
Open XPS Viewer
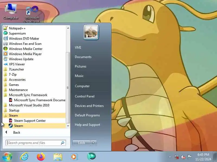point(34,64)
